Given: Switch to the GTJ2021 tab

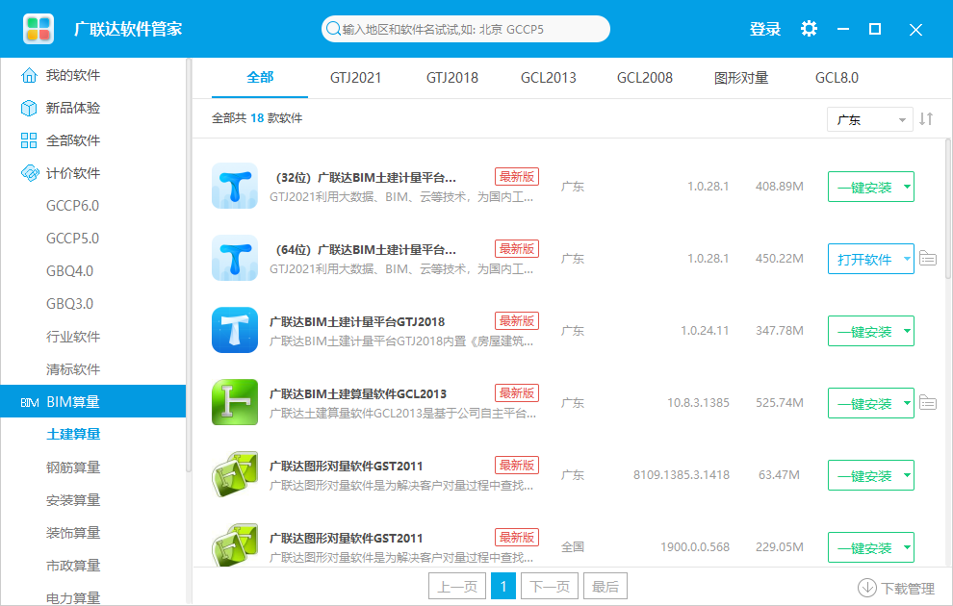Looking at the screenshot, I should (355, 78).
